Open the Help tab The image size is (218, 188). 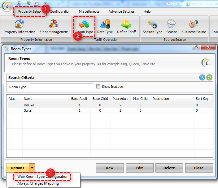click(147, 11)
